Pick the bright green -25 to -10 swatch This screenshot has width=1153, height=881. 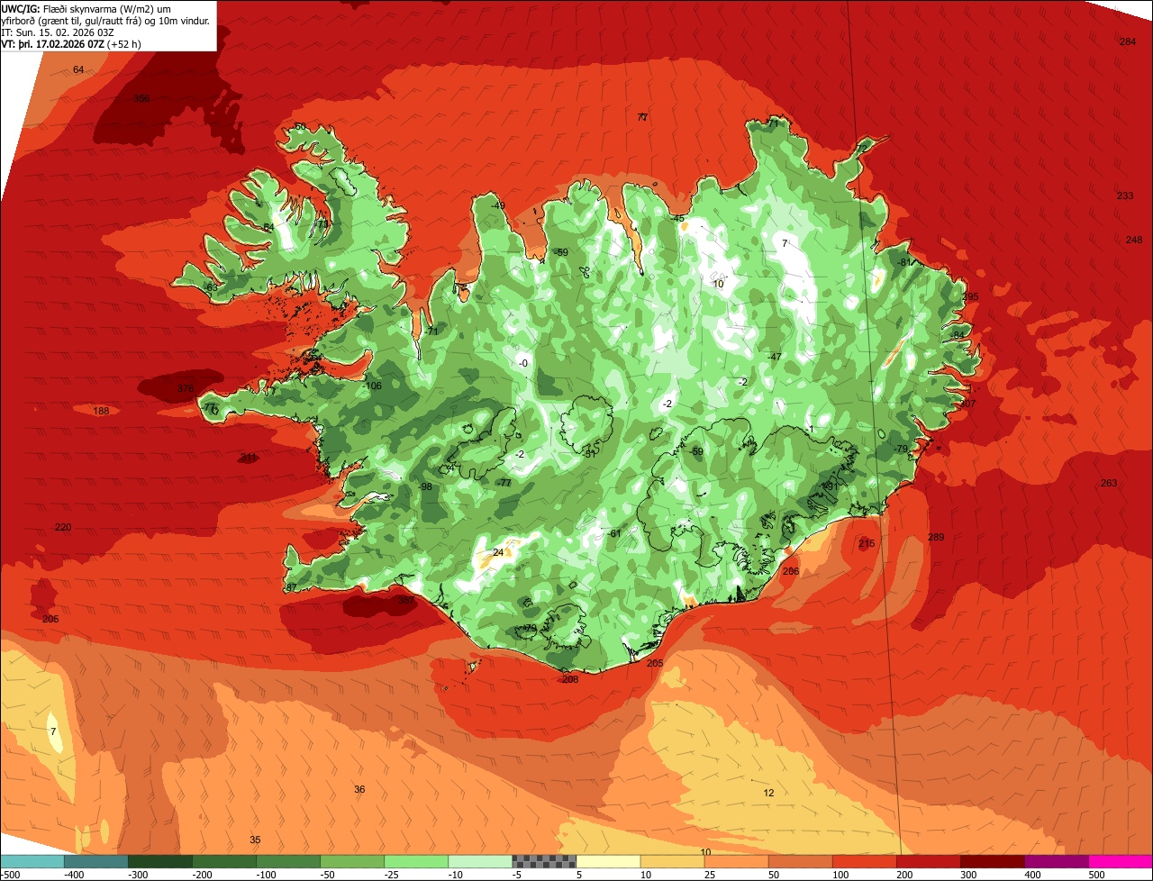pos(416,861)
